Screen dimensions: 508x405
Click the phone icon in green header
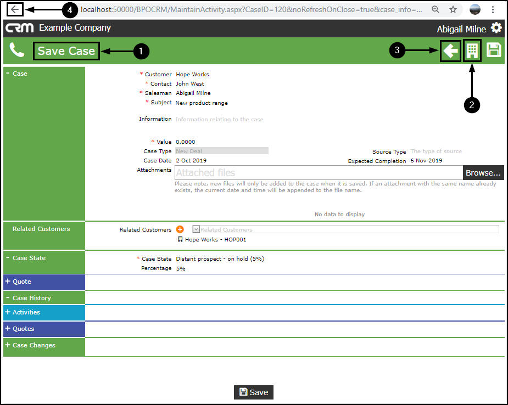point(17,50)
